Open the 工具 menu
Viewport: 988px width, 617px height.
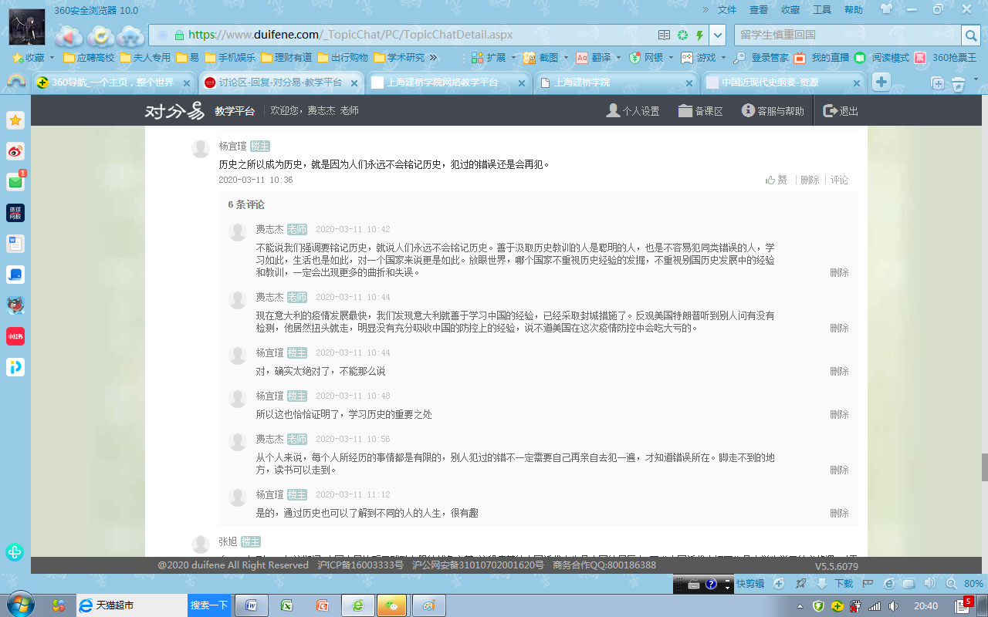[x=822, y=10]
